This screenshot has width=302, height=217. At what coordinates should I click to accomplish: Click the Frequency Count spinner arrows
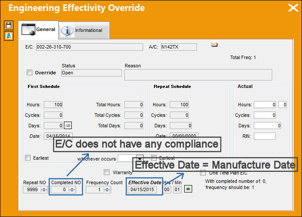tap(107, 189)
